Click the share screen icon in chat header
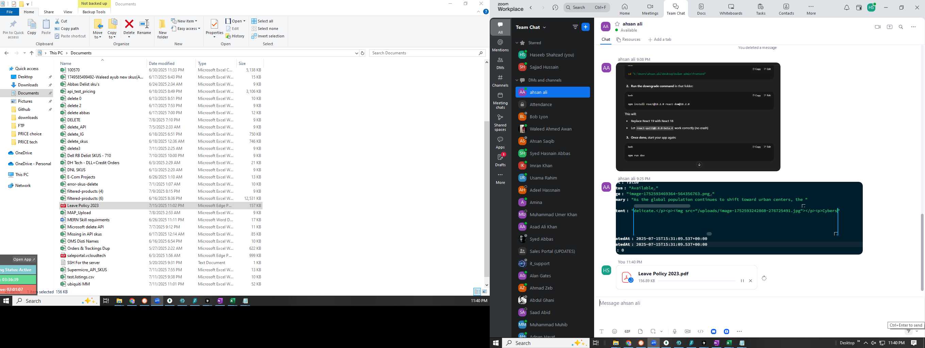 [x=889, y=27]
